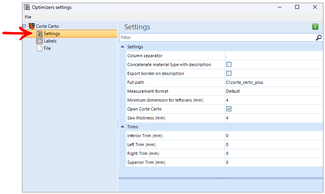Screen dimensions: 325x194
Task: Collapse the Trims property group
Action: point(123,127)
